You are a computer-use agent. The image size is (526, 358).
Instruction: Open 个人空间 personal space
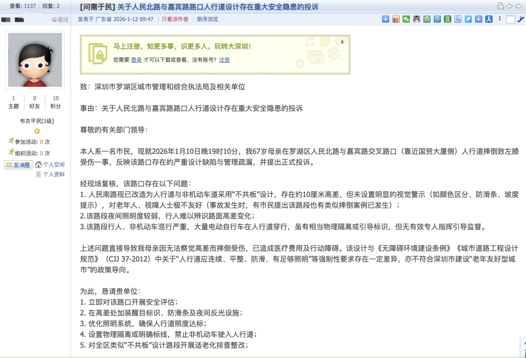click(x=53, y=165)
